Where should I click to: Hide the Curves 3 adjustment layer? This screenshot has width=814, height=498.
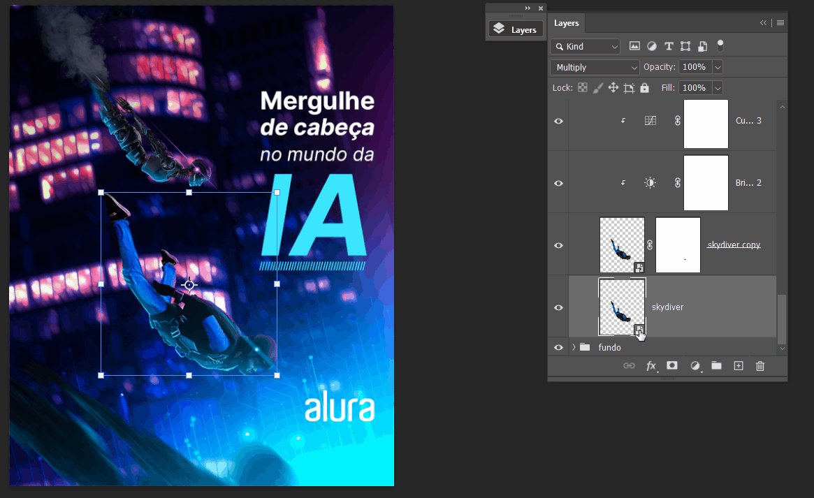click(558, 121)
